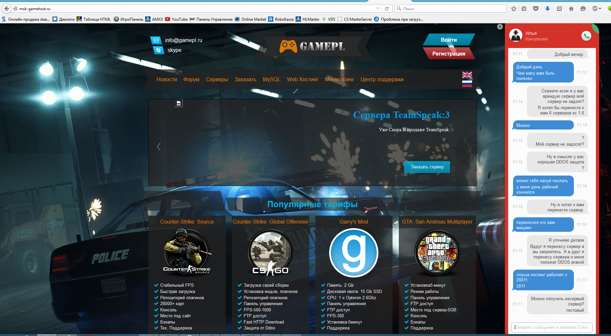The width and height of the screenshot is (611, 336).
Task: Open the Таблица HTML bookmark
Action: pos(94,19)
